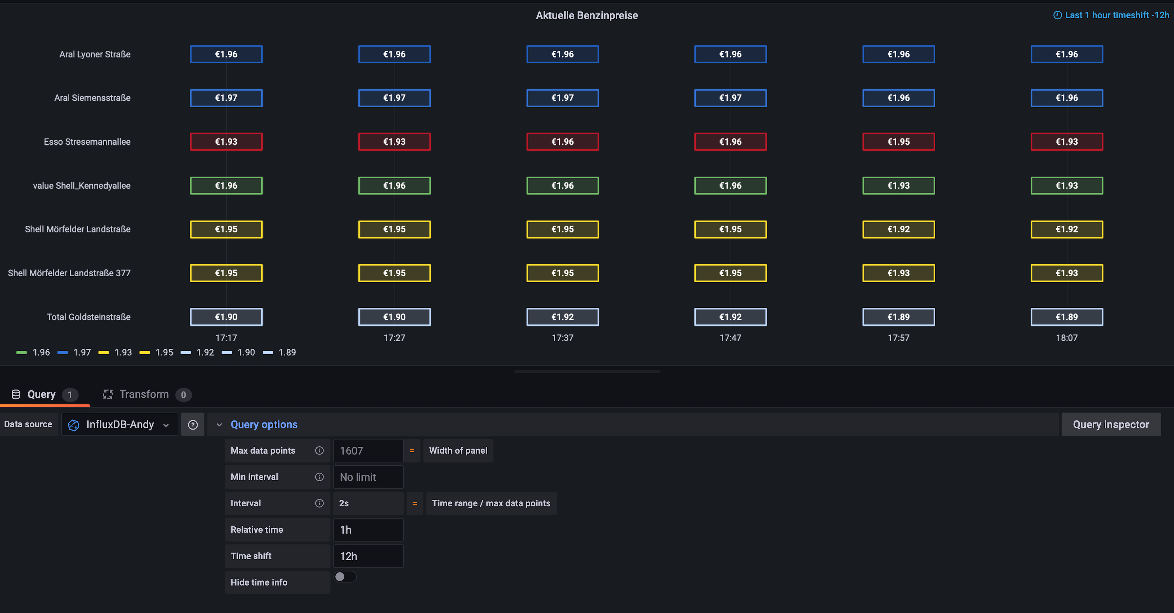Click the Min interval info icon

319,477
